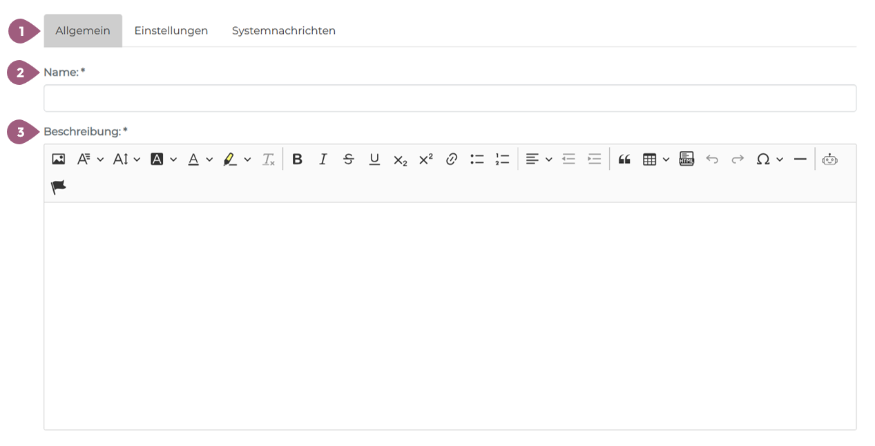875x446 pixels.
Task: Click into the Name input field
Action: click(x=450, y=99)
